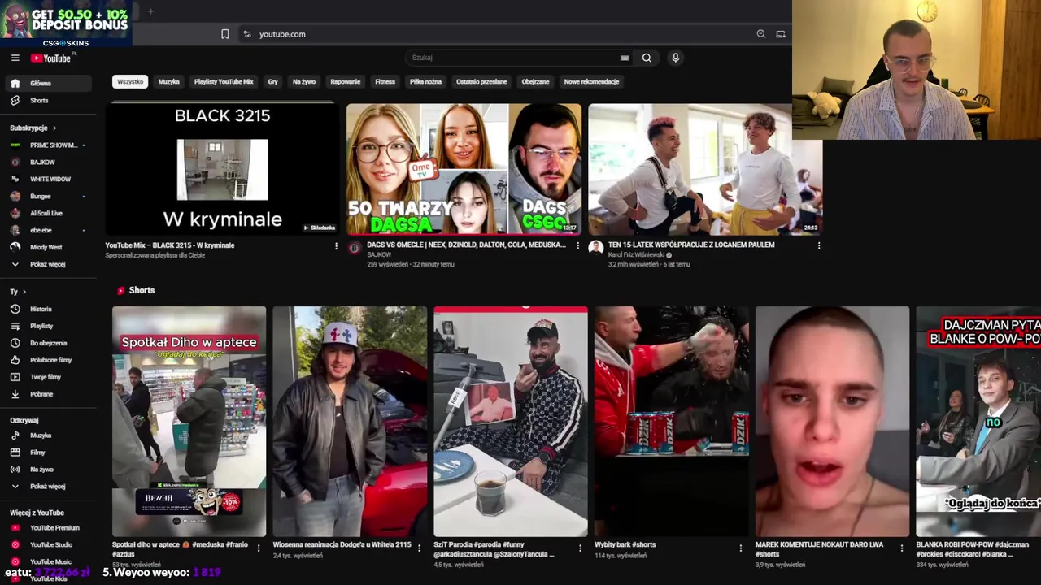This screenshot has width=1041, height=585.
Task: Open Shorts in the sidebar
Action: (x=49, y=100)
